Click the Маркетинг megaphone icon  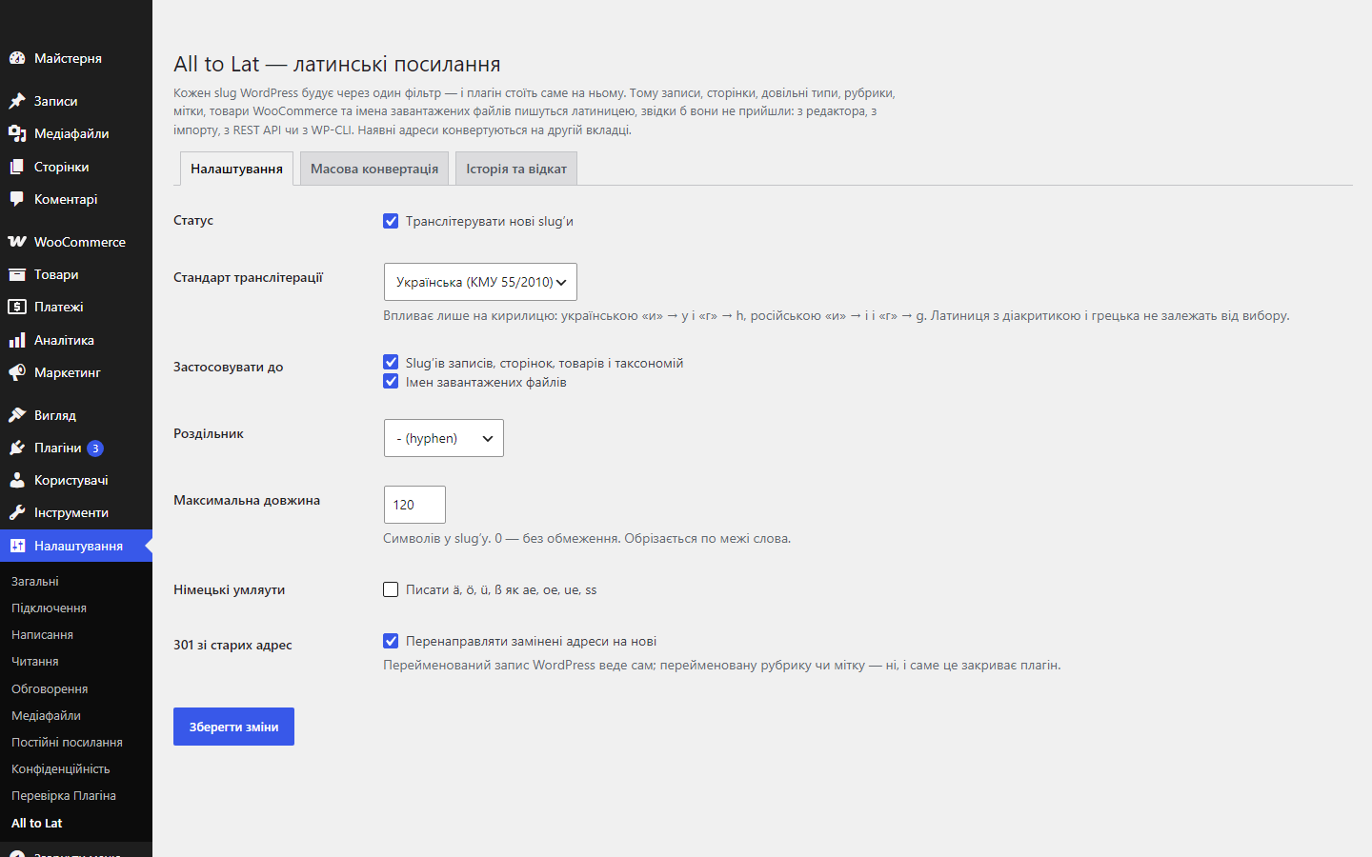pos(17,372)
